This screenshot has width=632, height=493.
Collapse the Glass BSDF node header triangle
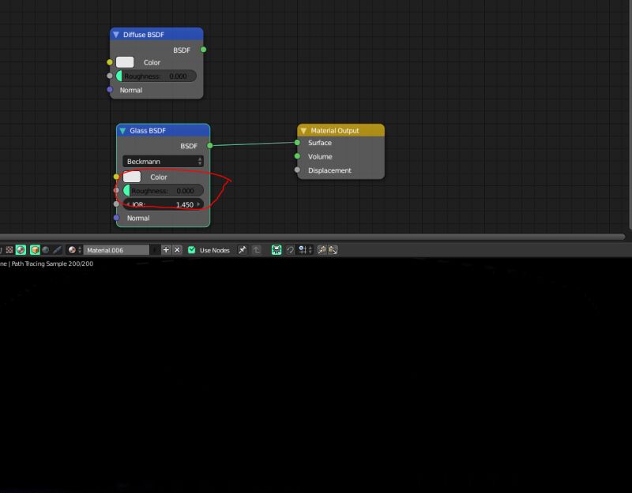click(122, 130)
